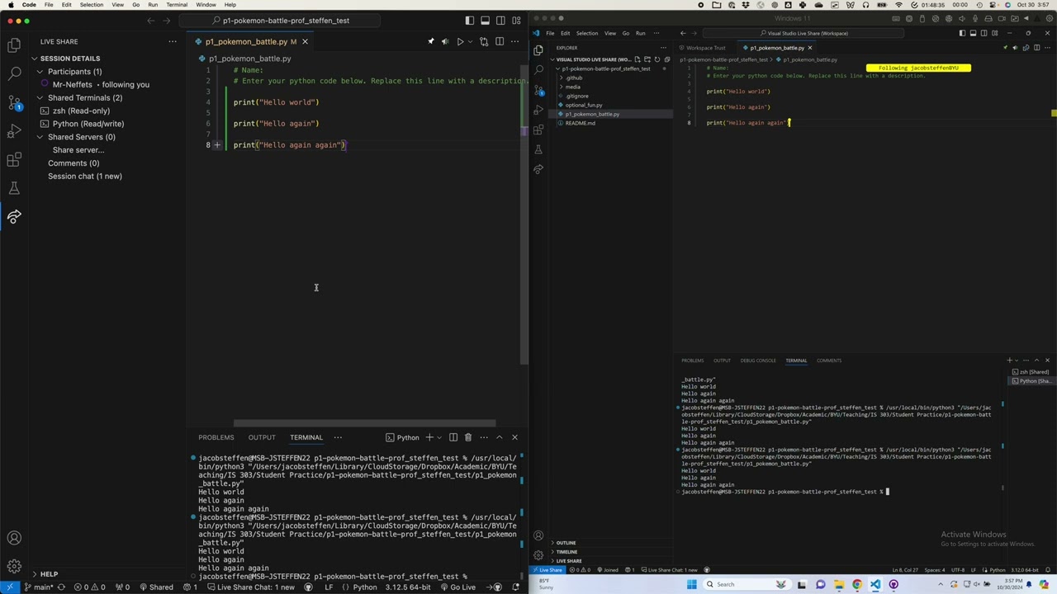Image resolution: width=1057 pixels, height=594 pixels.
Task: Click Share server... entry
Action: pos(78,150)
